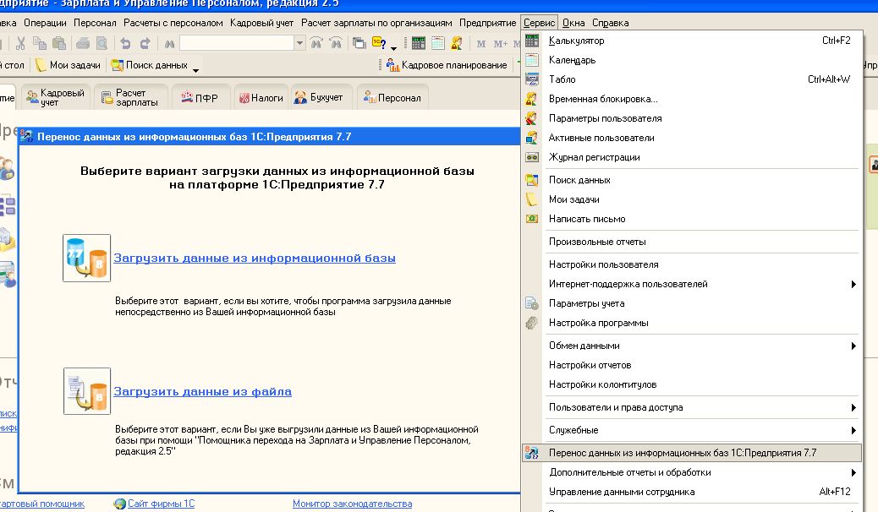Open Поиск данных in the toolbar

coord(149,65)
